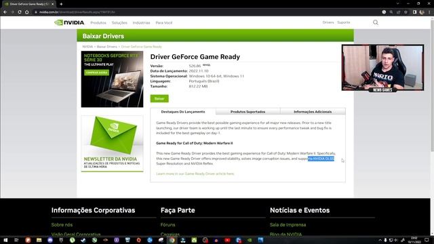Close the Driver GeForce Game Ready tab
The height and width of the screenshot is (244, 434).
(x=53, y=4)
